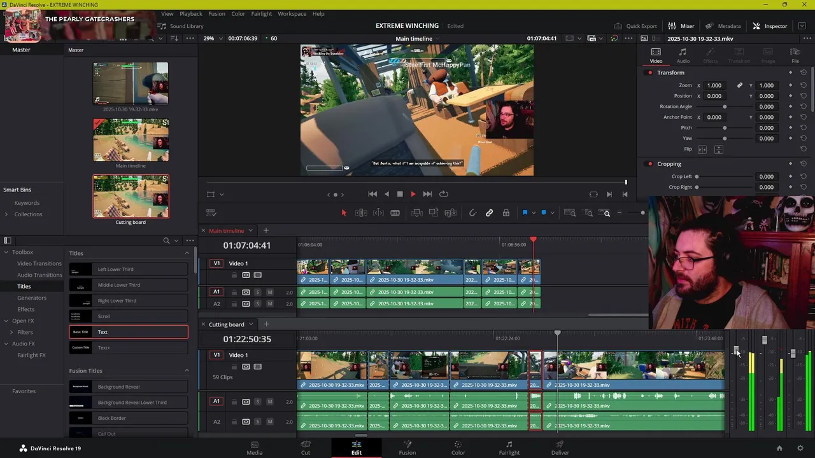This screenshot has width=815, height=458.
Task: Jump to last frame in viewer
Action: point(427,194)
